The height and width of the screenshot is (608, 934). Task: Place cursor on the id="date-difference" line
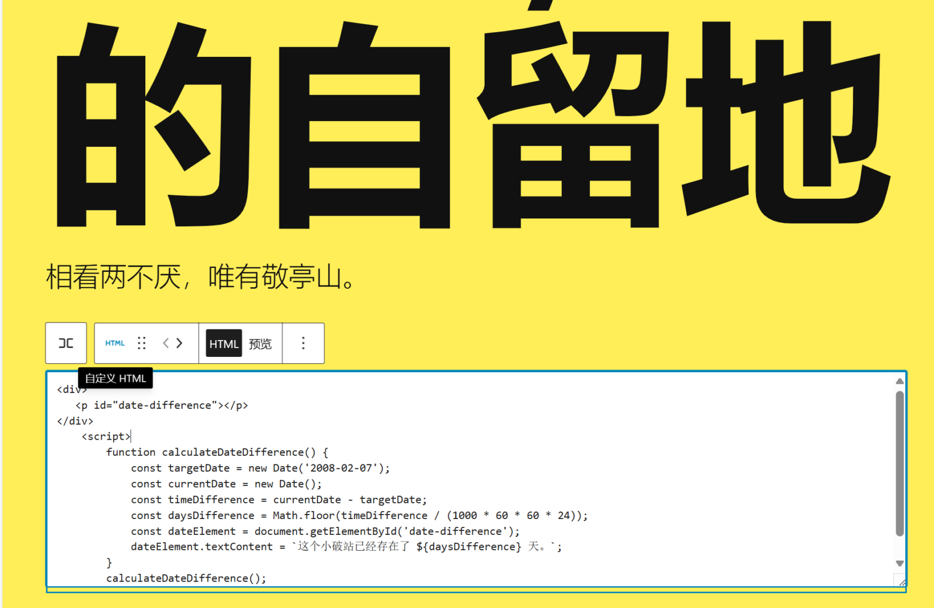point(162,405)
